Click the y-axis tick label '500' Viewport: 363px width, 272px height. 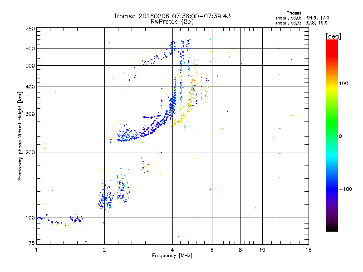tap(30, 66)
